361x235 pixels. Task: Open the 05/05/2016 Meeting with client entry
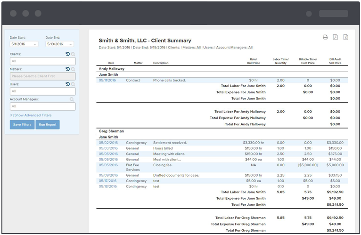point(108,154)
